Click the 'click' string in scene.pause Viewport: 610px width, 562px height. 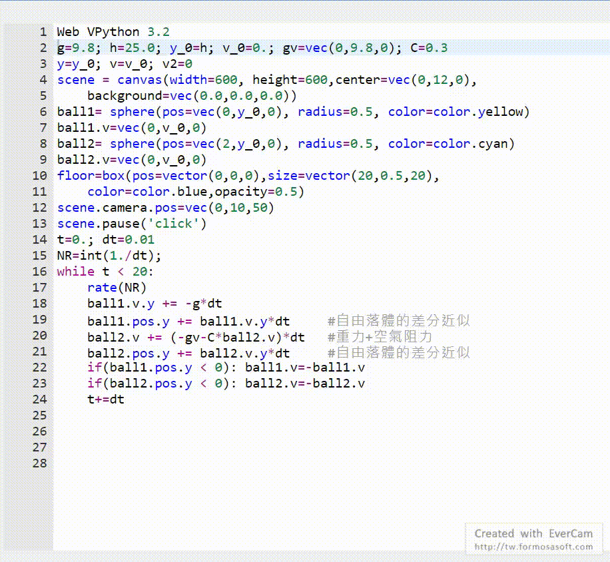[x=174, y=224]
